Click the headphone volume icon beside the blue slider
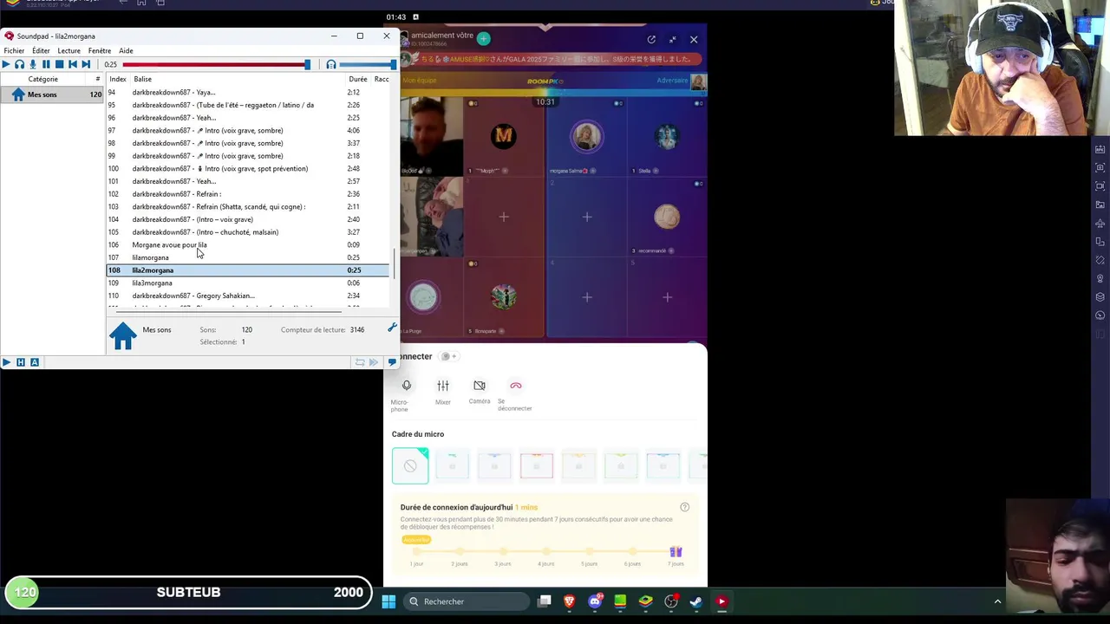The image size is (1110, 624). [x=330, y=64]
